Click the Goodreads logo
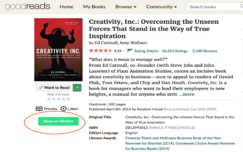 coord(25,6)
